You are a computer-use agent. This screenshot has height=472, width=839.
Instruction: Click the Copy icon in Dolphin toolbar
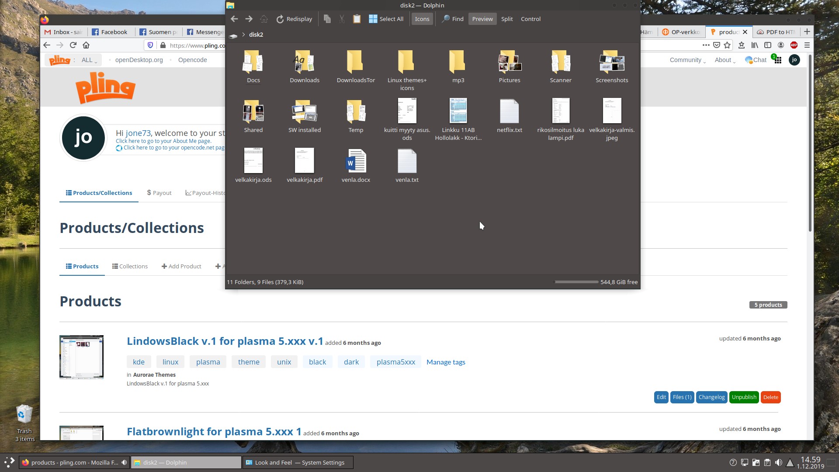tap(327, 19)
